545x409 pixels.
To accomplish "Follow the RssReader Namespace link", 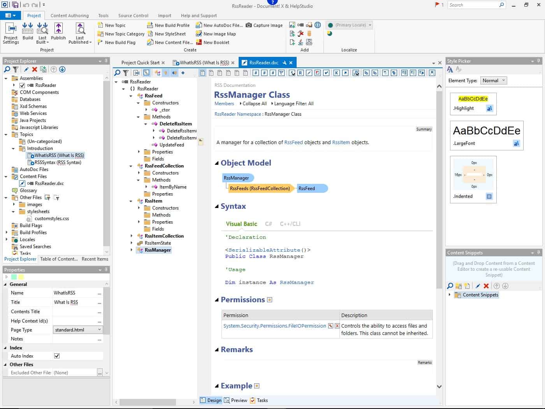I will click(238, 114).
